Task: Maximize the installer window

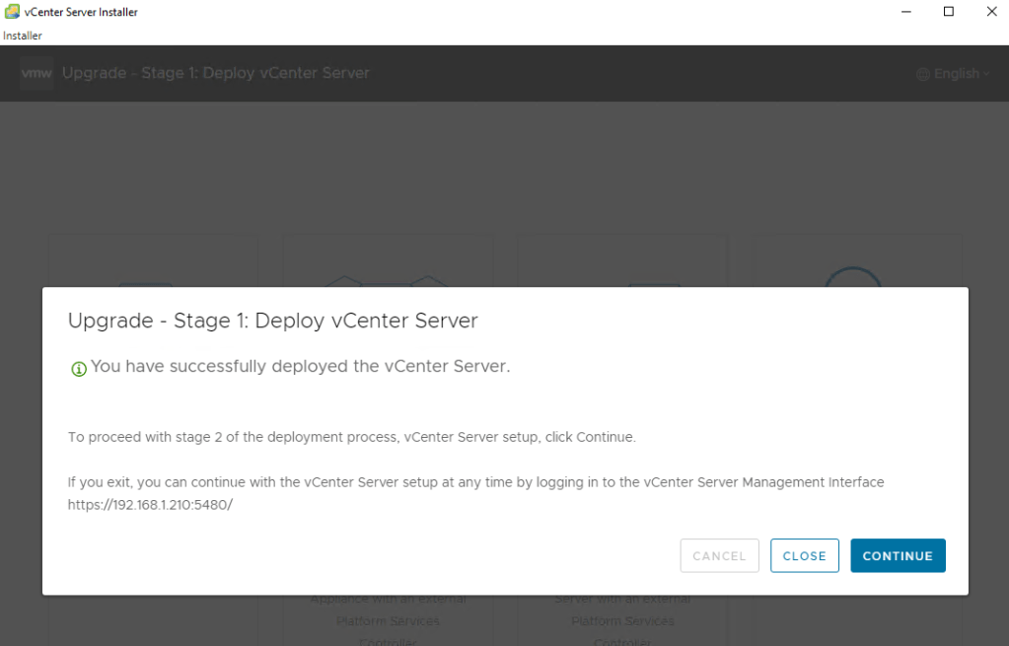Action: click(x=949, y=12)
